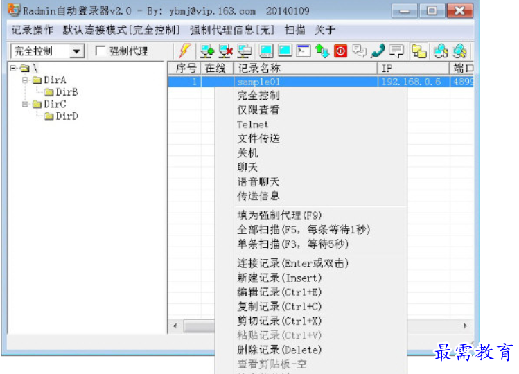Viewport: 519px width, 374px height.
Task: Click the file transfer arrows icon
Action: tap(322, 51)
